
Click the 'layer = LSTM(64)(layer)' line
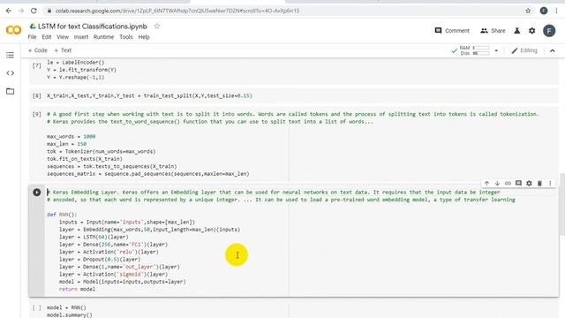[94, 237]
